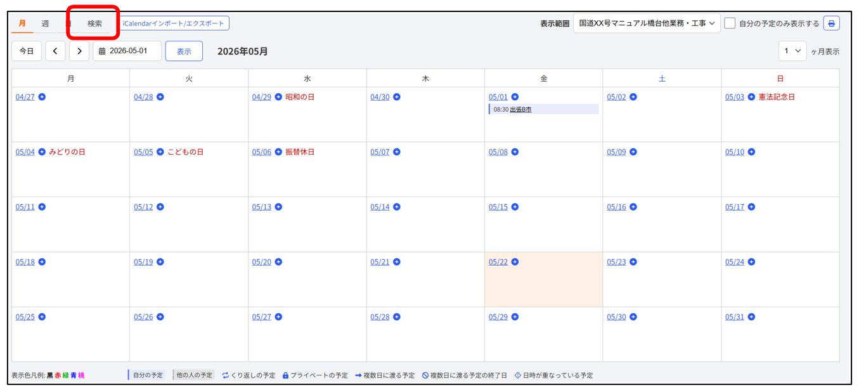Add a schedule on 05/11 via the plus icon
Image resolution: width=859 pixels, height=390 pixels.
point(42,207)
